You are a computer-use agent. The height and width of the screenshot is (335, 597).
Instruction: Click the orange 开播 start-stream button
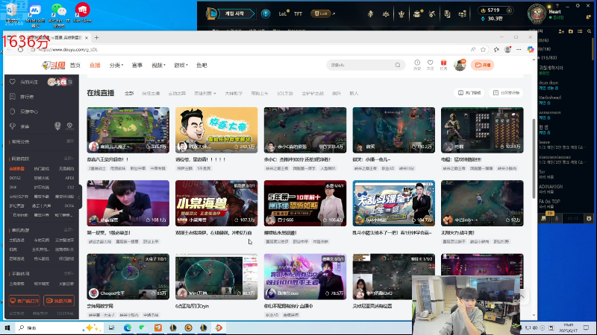coord(482,65)
